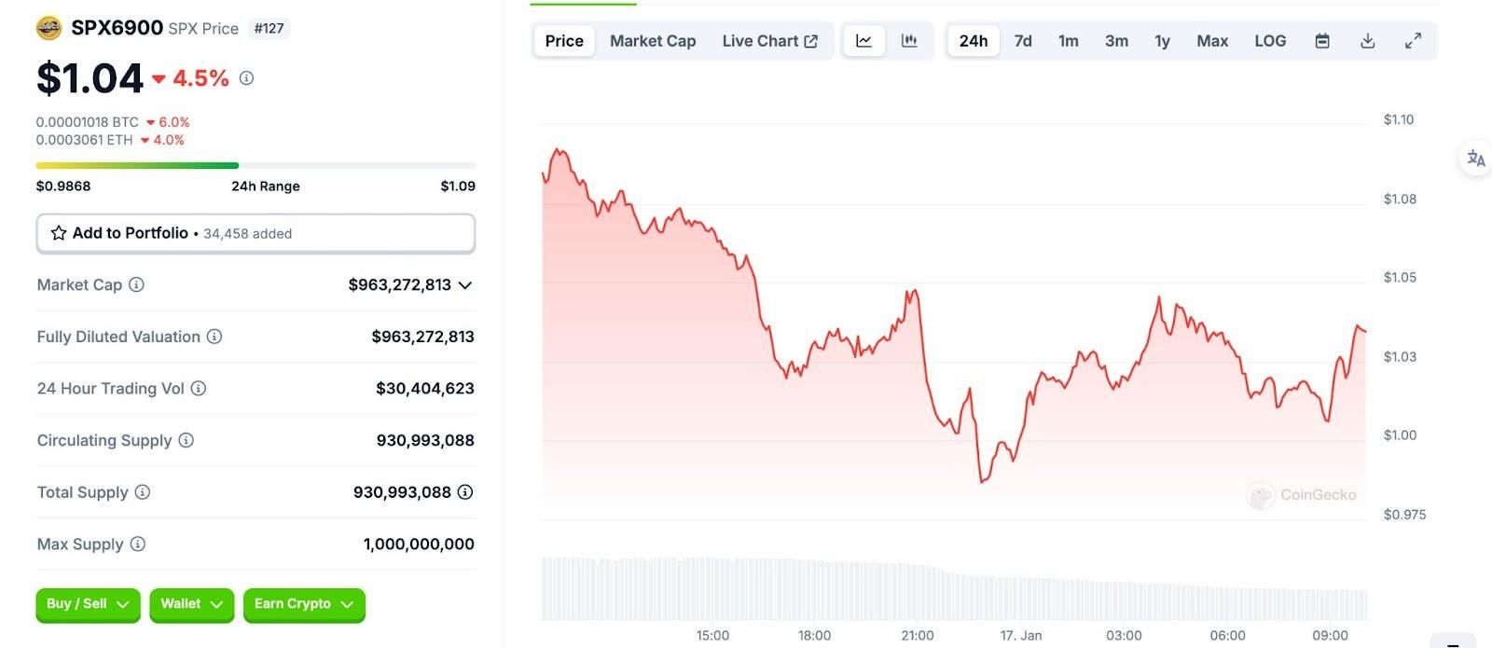
Task: Toggle the LOG scale option
Action: [x=1270, y=41]
